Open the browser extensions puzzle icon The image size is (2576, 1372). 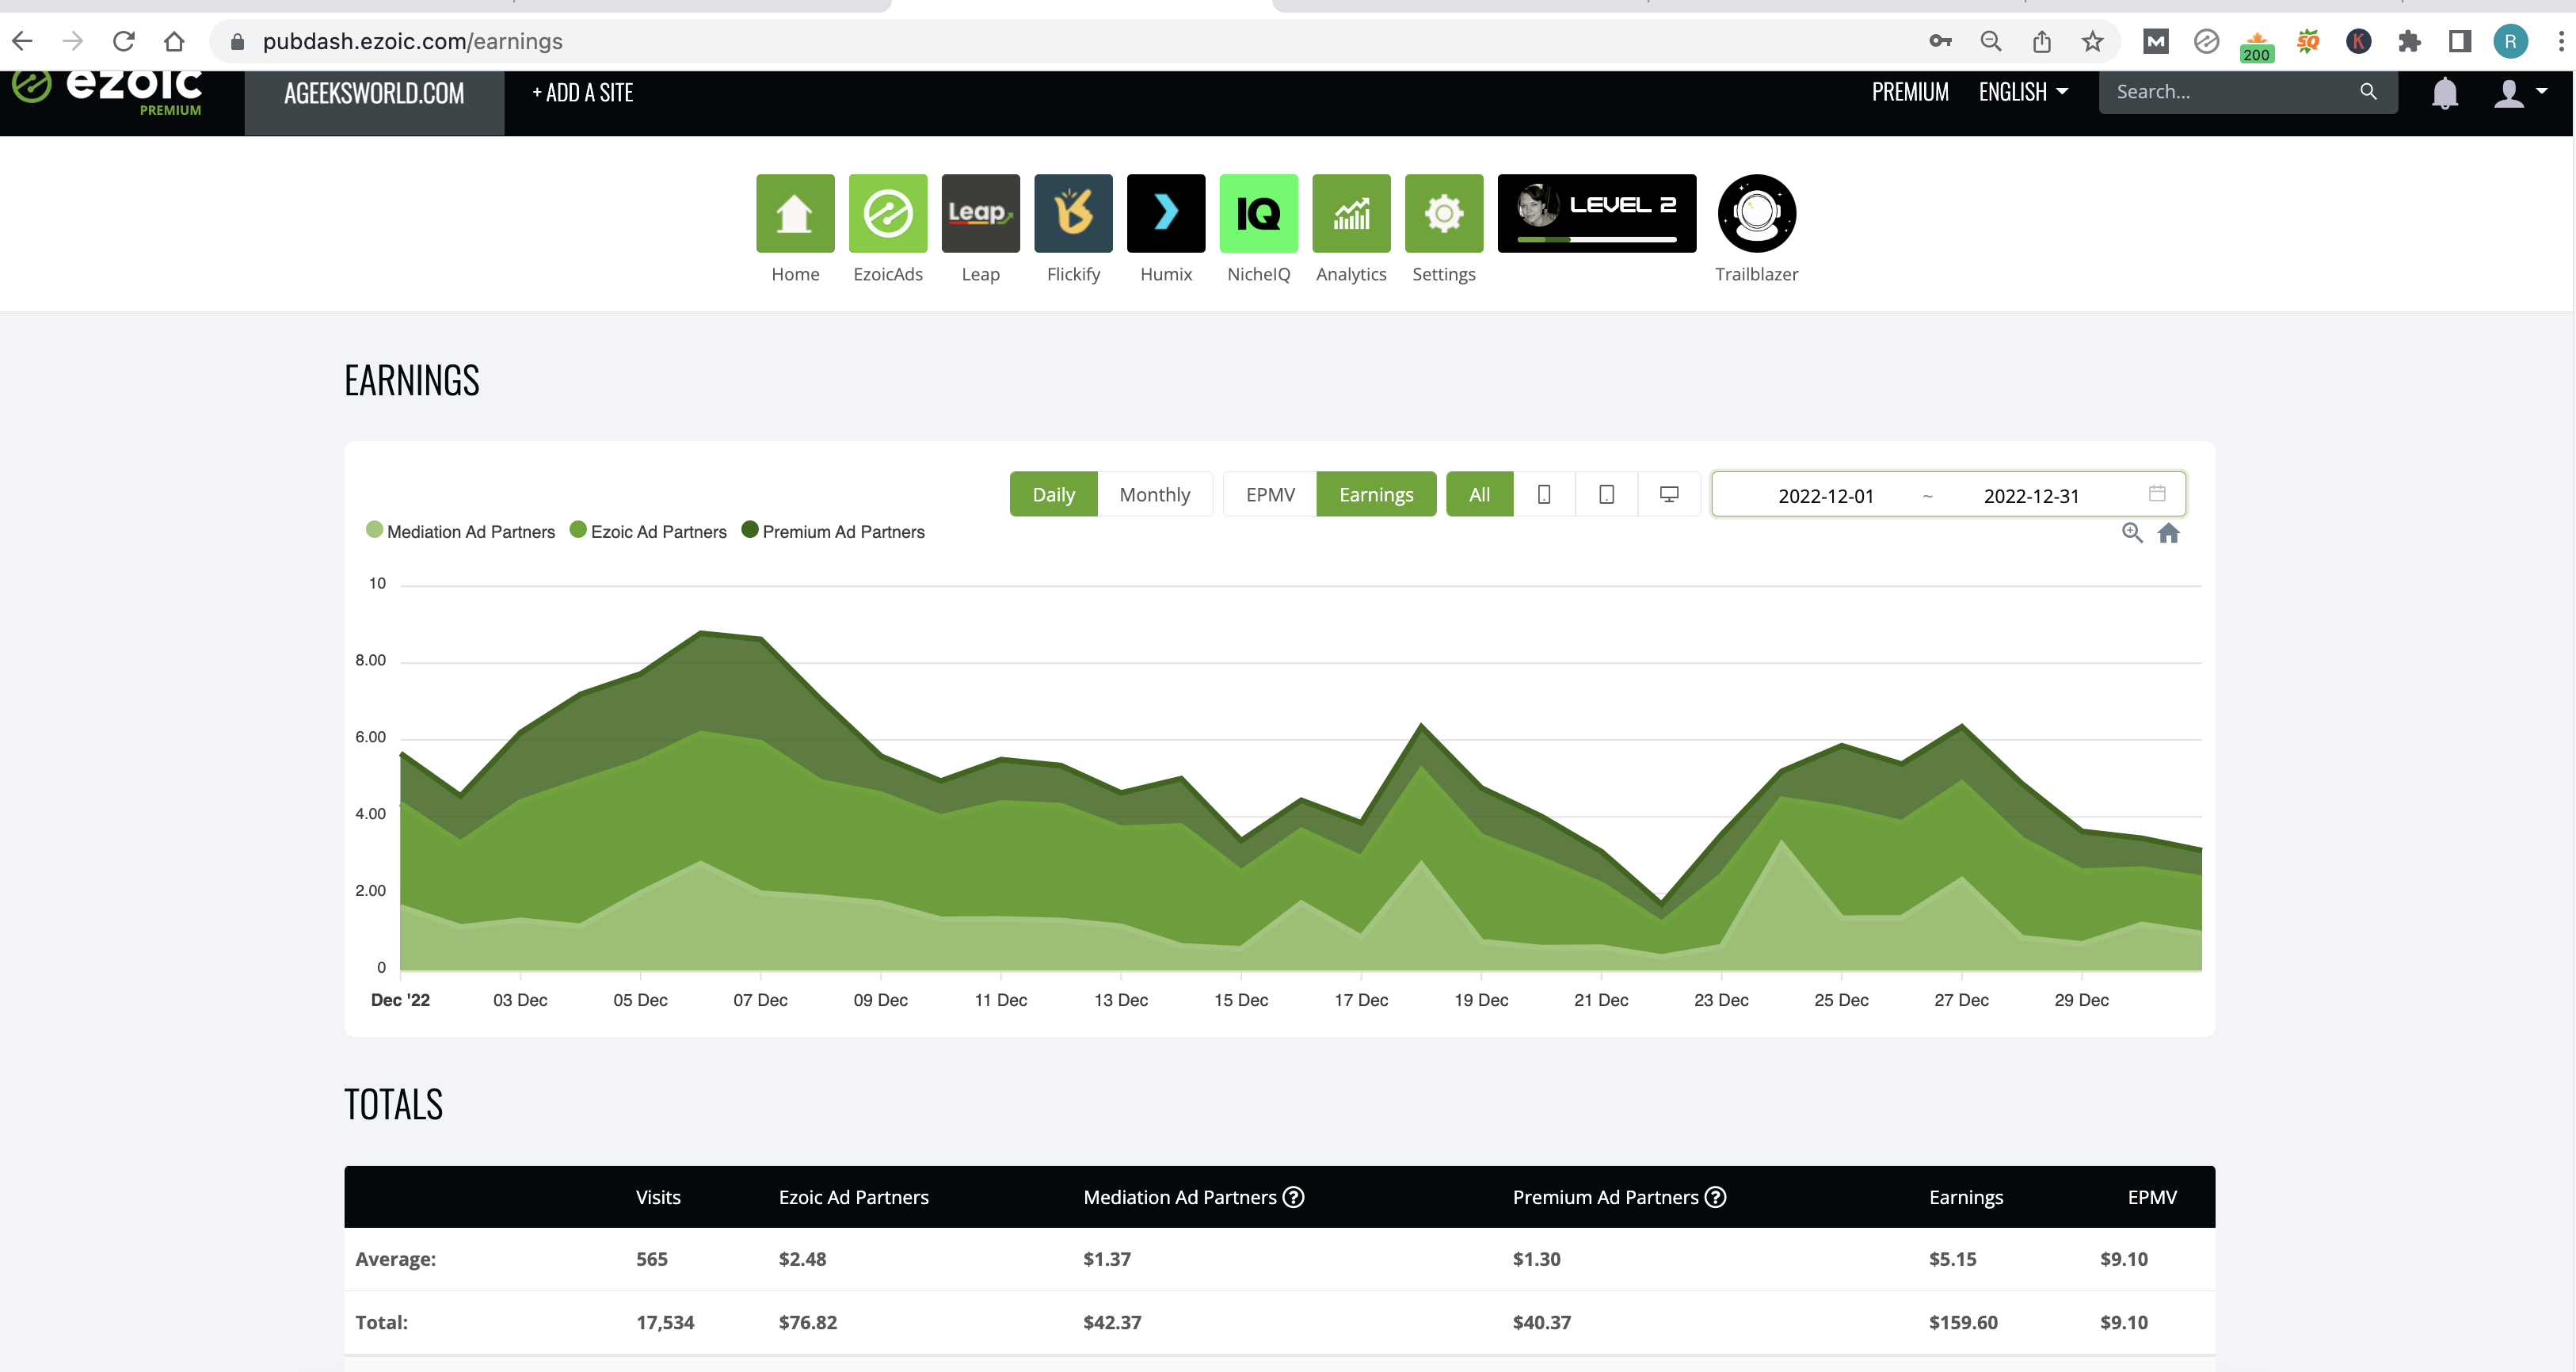(x=2409, y=41)
